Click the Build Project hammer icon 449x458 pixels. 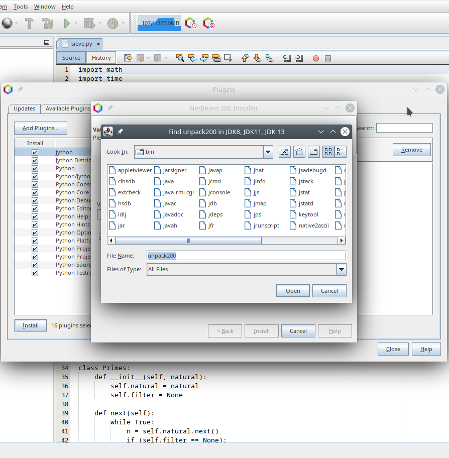point(29,24)
